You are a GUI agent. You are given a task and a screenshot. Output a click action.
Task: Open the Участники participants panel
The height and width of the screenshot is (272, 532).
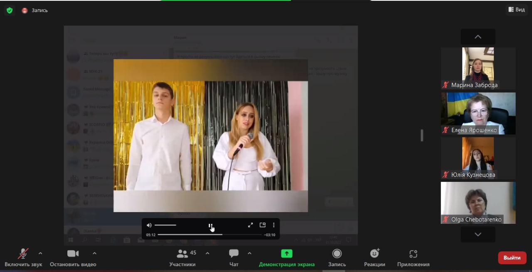182,254
